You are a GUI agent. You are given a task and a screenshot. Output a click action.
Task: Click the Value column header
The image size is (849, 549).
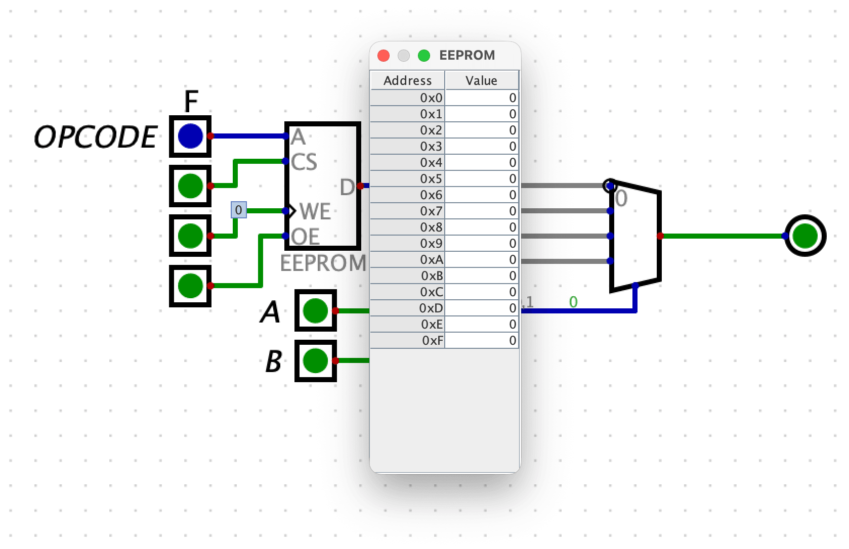click(482, 80)
